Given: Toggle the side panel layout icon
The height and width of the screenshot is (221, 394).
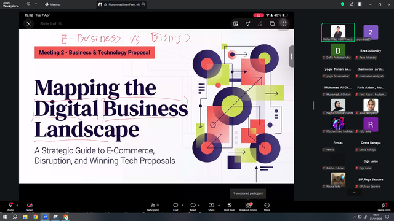Looking at the screenshot, I should 360,4.
